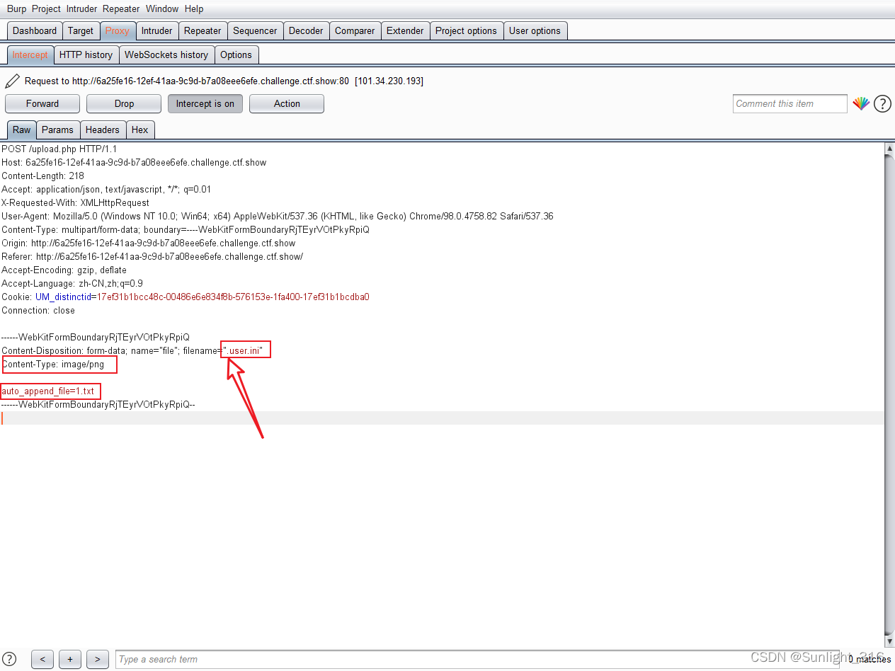Image resolution: width=895 pixels, height=671 pixels.
Task: Click the Comment this item field
Action: (x=790, y=103)
